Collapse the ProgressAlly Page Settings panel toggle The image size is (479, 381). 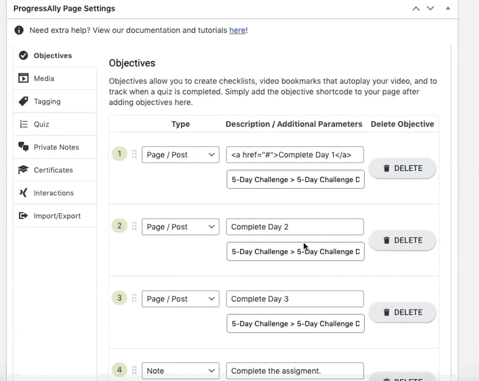click(x=447, y=8)
